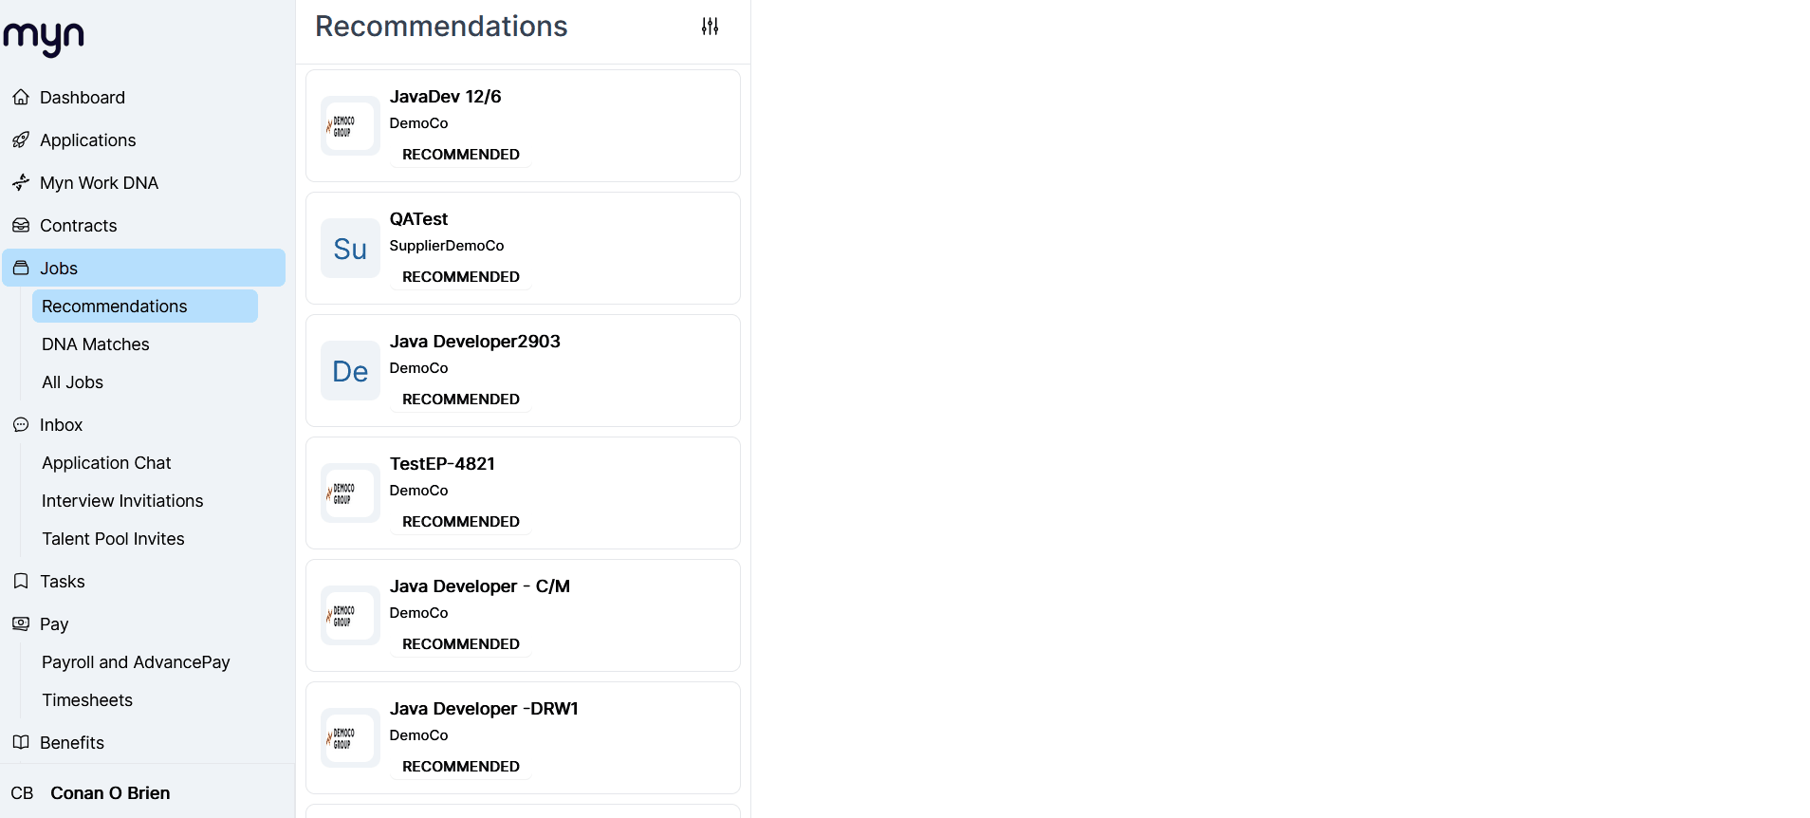Open the Conan O Brien profile button
The height and width of the screenshot is (818, 1810).
click(x=110, y=793)
